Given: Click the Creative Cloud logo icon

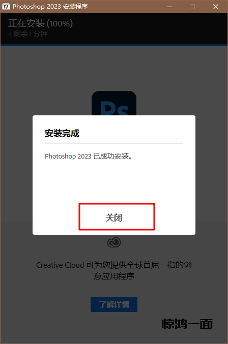Looking at the screenshot, I should pyautogui.click(x=114, y=242).
